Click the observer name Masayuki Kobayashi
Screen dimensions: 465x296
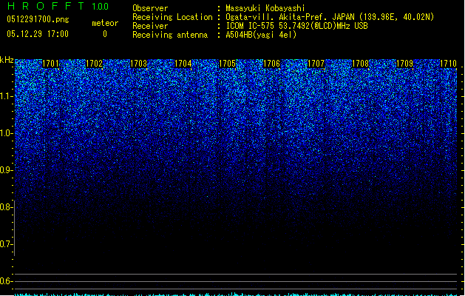click(x=265, y=8)
